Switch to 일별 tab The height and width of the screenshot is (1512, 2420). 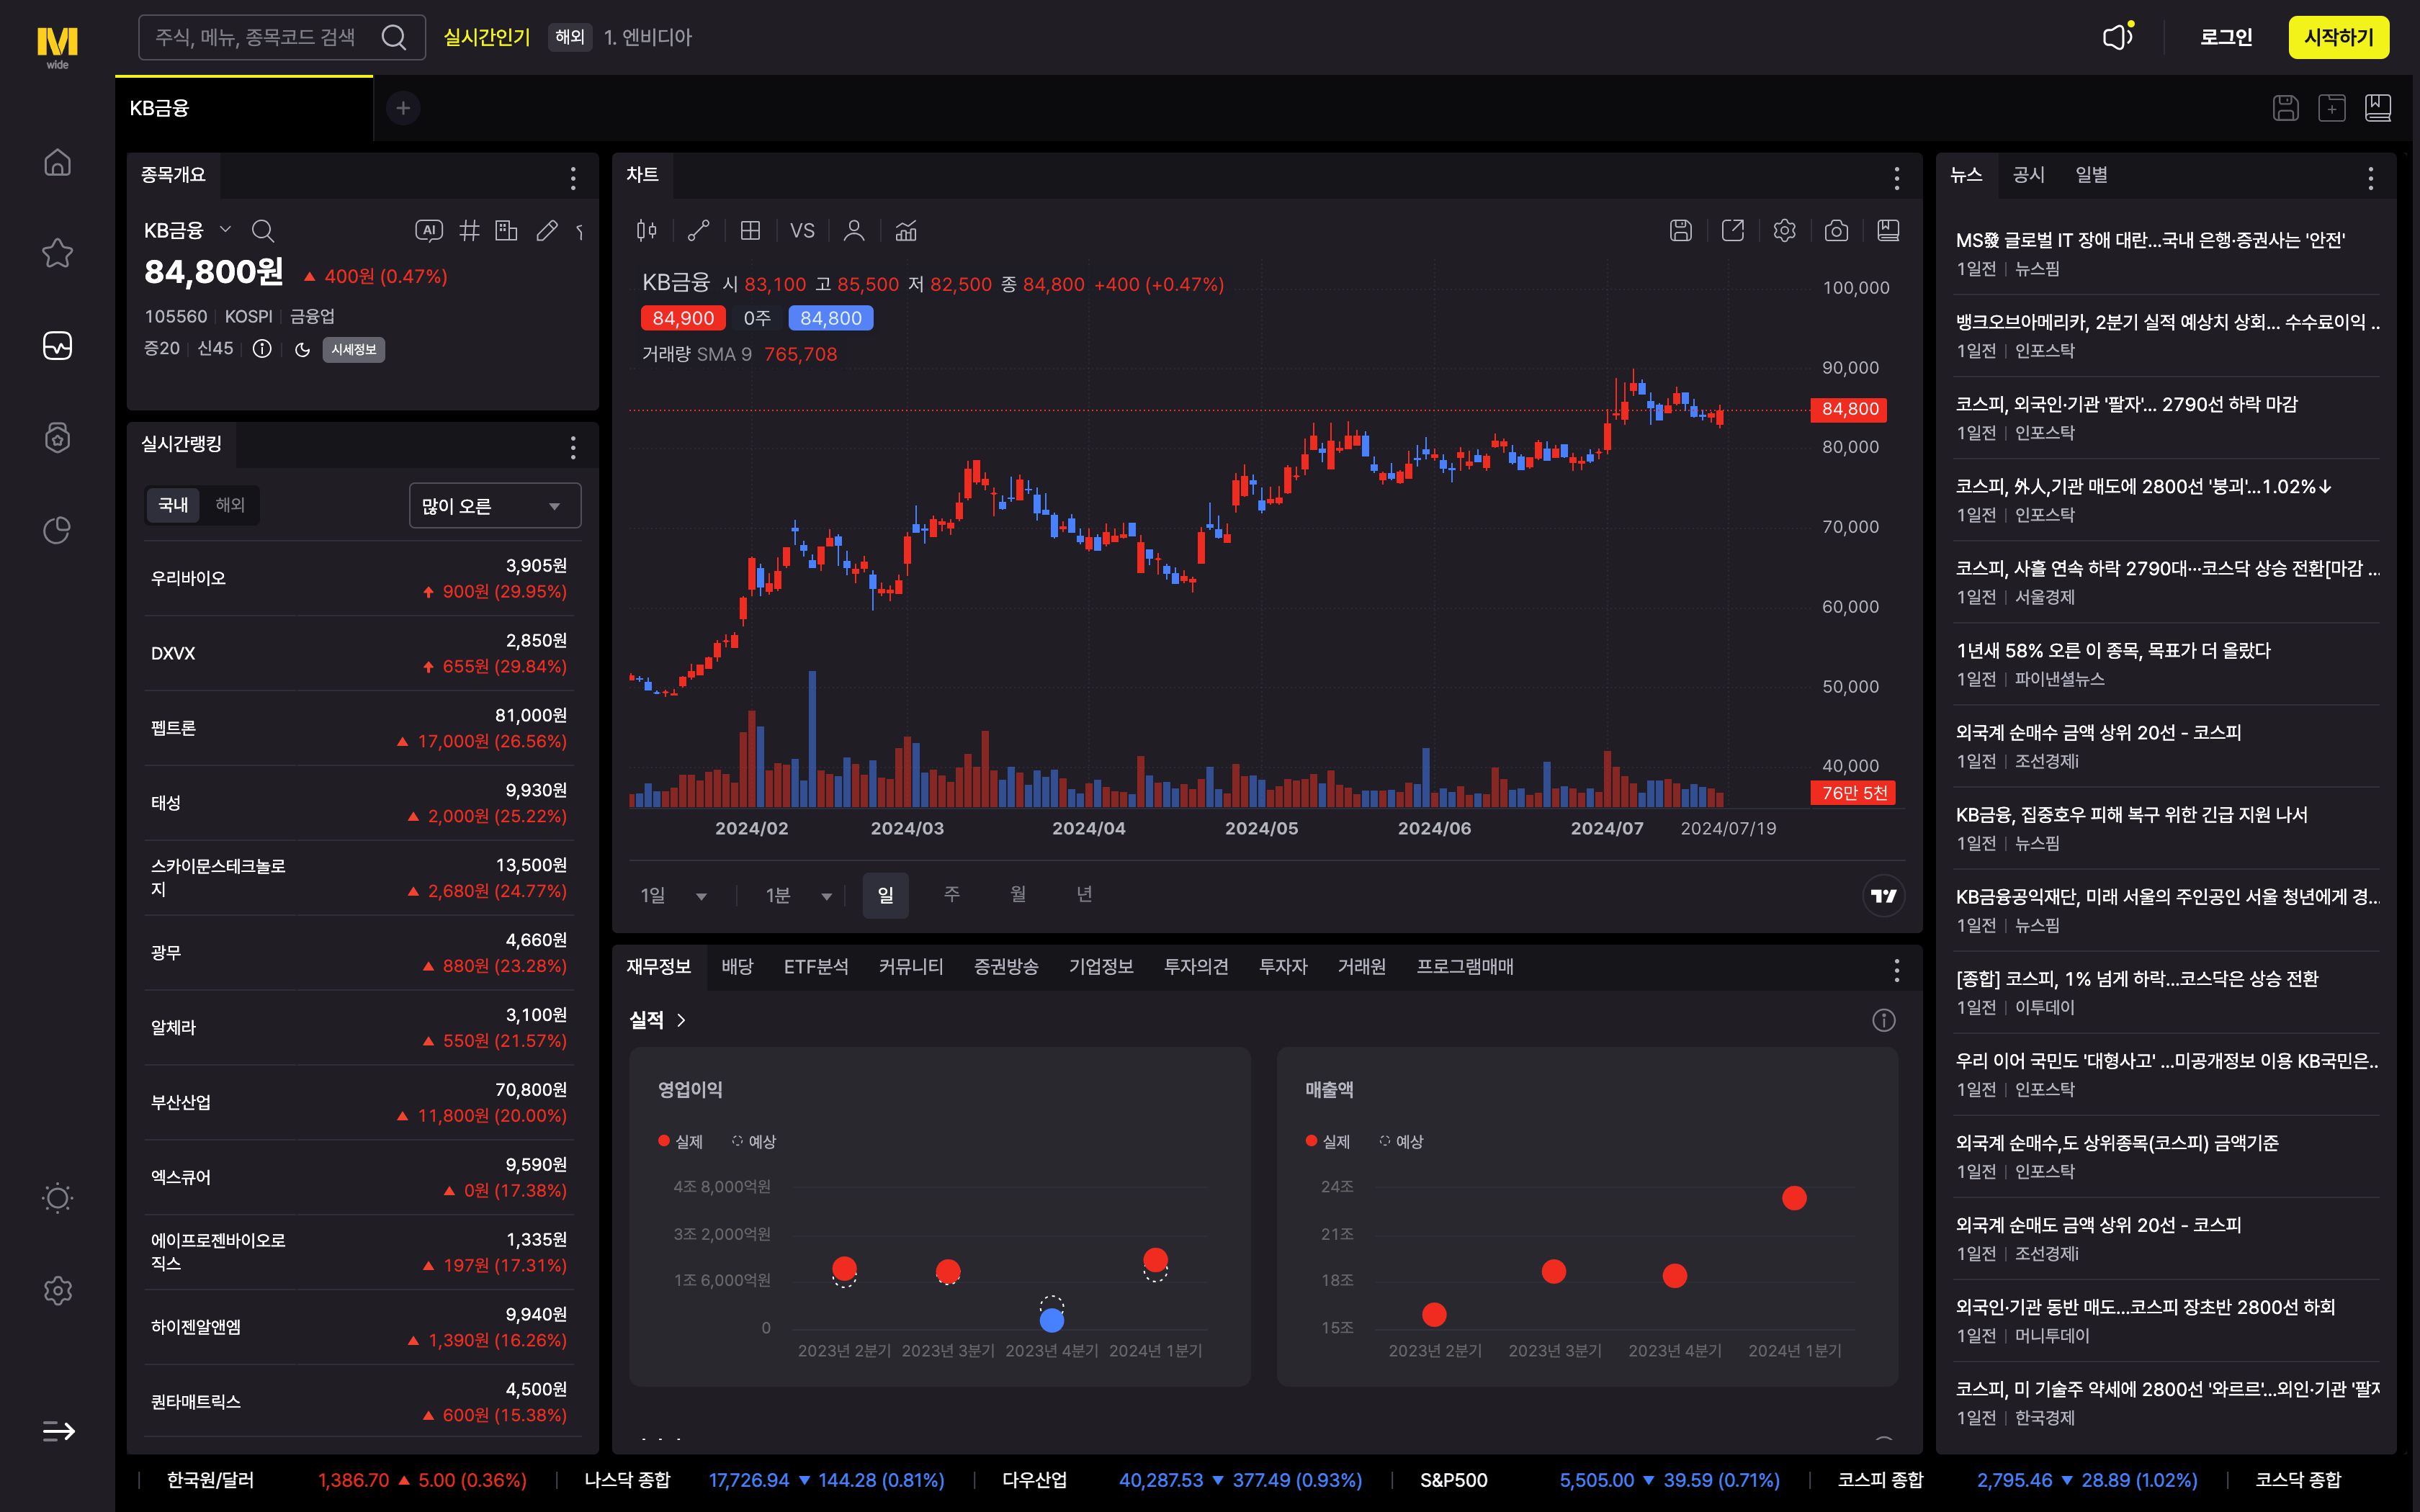(x=2091, y=175)
